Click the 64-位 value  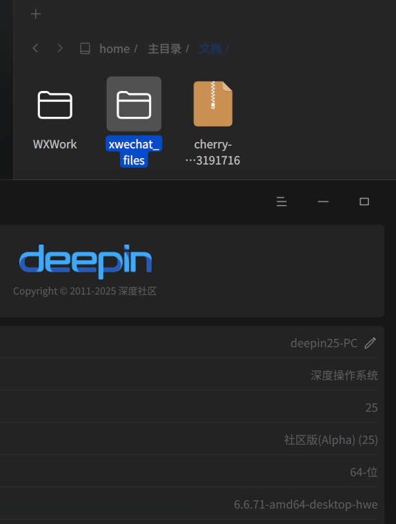364,472
